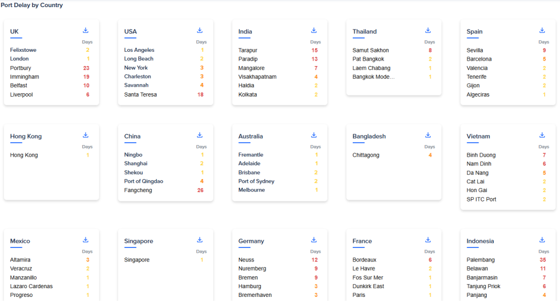
Task: Download Thailand port delay report
Action: tap(428, 31)
